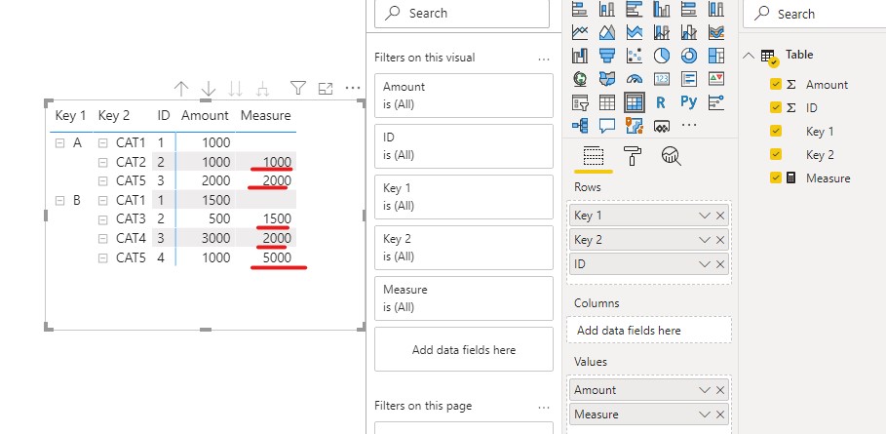Collapse the CAT4 row in matrix
This screenshot has height=434, width=886.
103,239
